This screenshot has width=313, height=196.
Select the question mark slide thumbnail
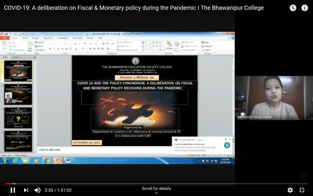point(18,118)
